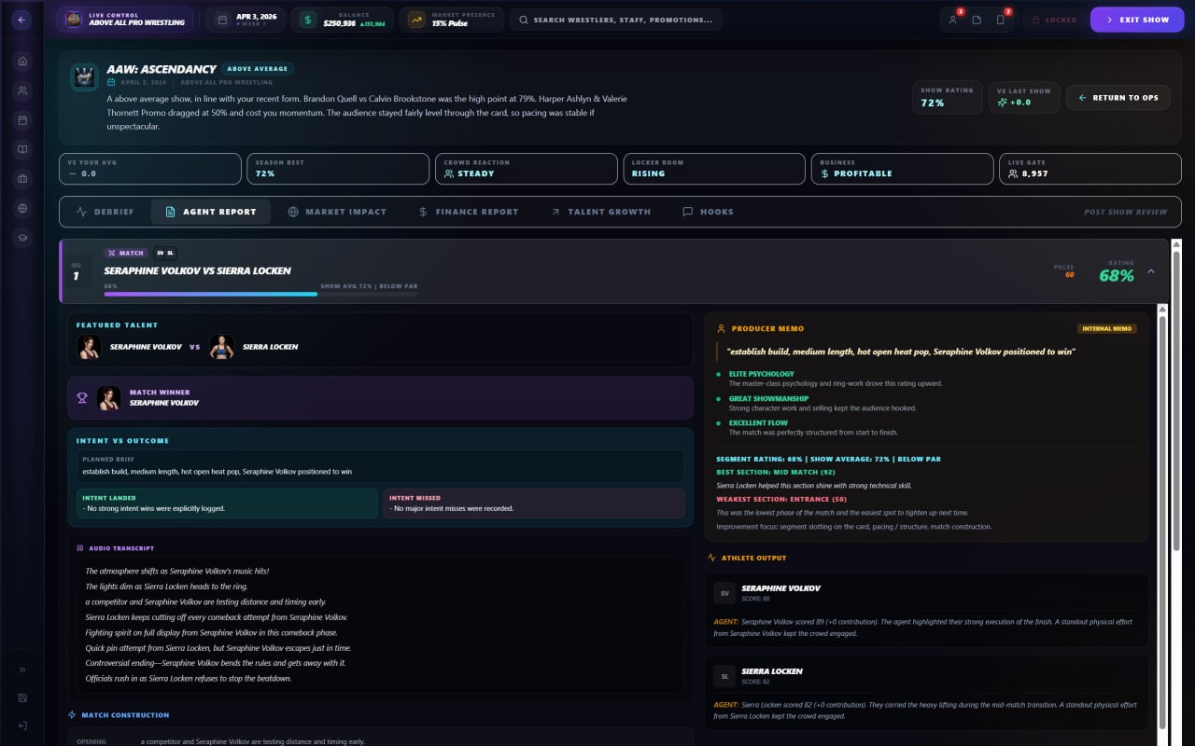The image size is (1195, 746).
Task: Click the Business Profitable card
Action: point(902,169)
